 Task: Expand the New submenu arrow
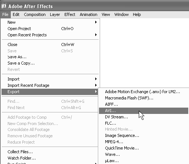[x=96, y=22]
